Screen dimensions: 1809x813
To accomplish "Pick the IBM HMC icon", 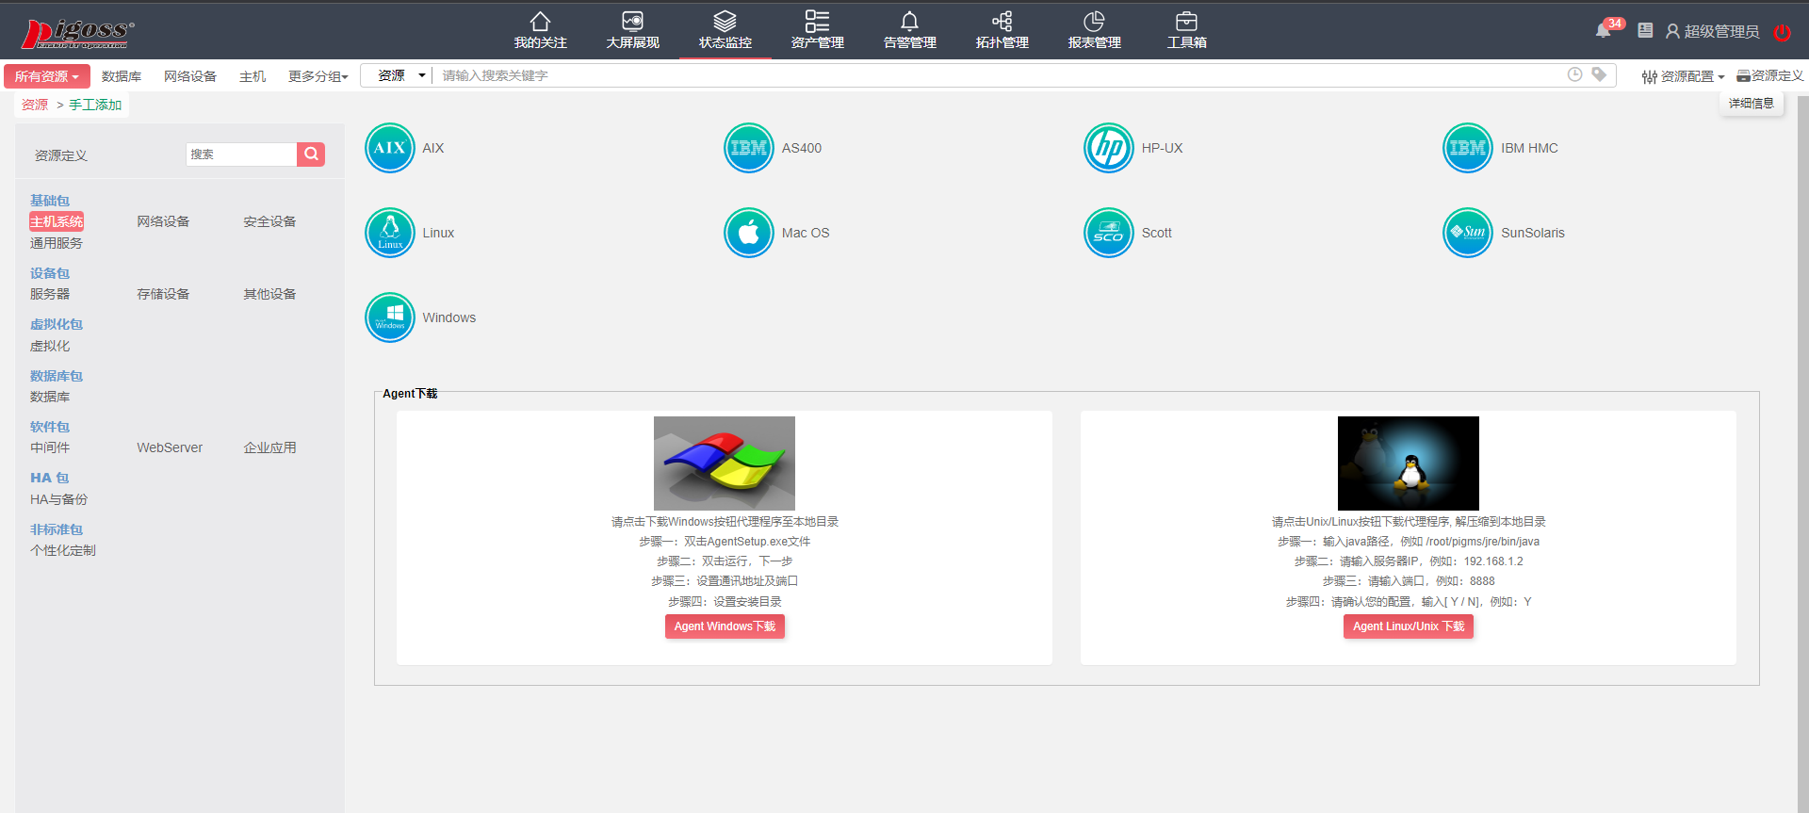I will (1468, 148).
